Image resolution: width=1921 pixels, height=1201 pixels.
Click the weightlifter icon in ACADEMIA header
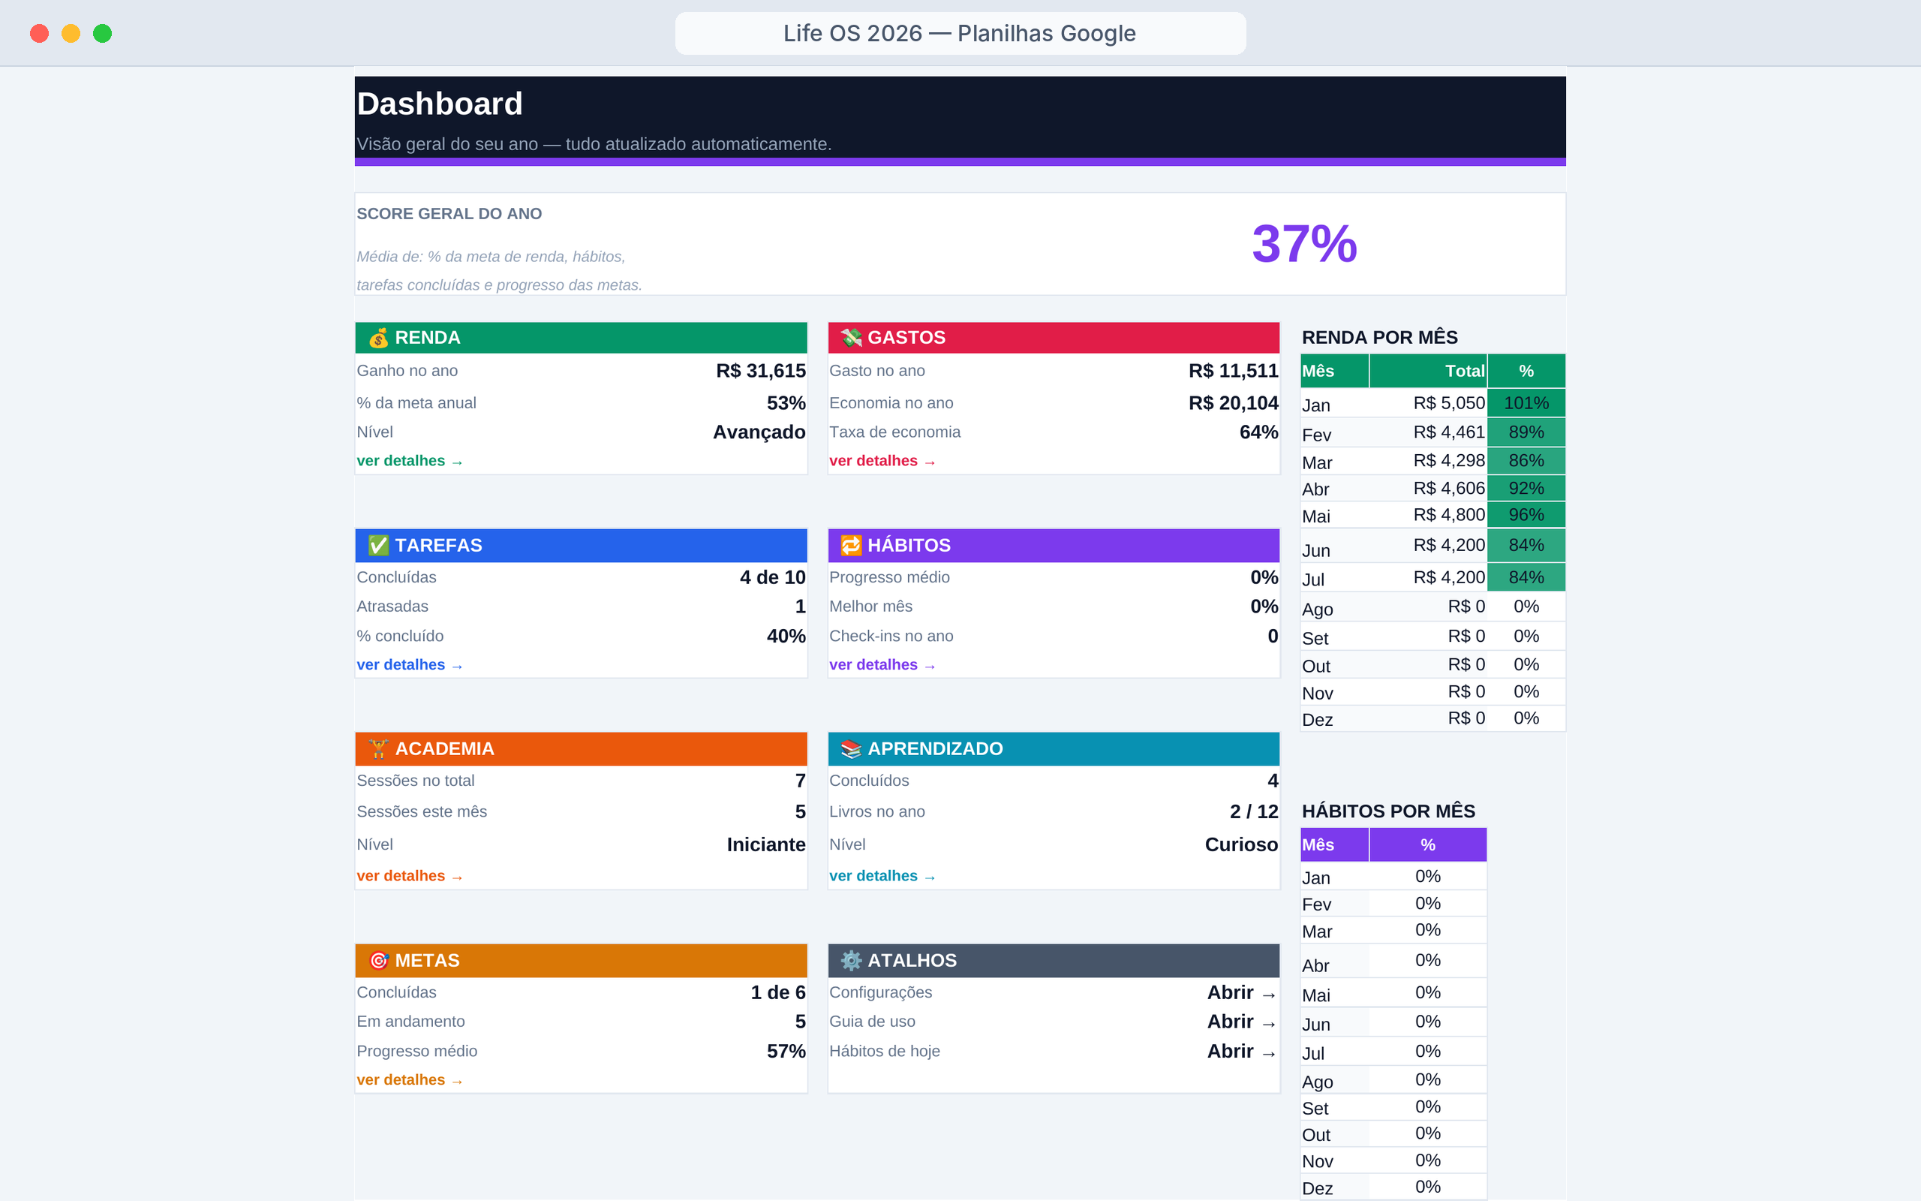coord(379,749)
